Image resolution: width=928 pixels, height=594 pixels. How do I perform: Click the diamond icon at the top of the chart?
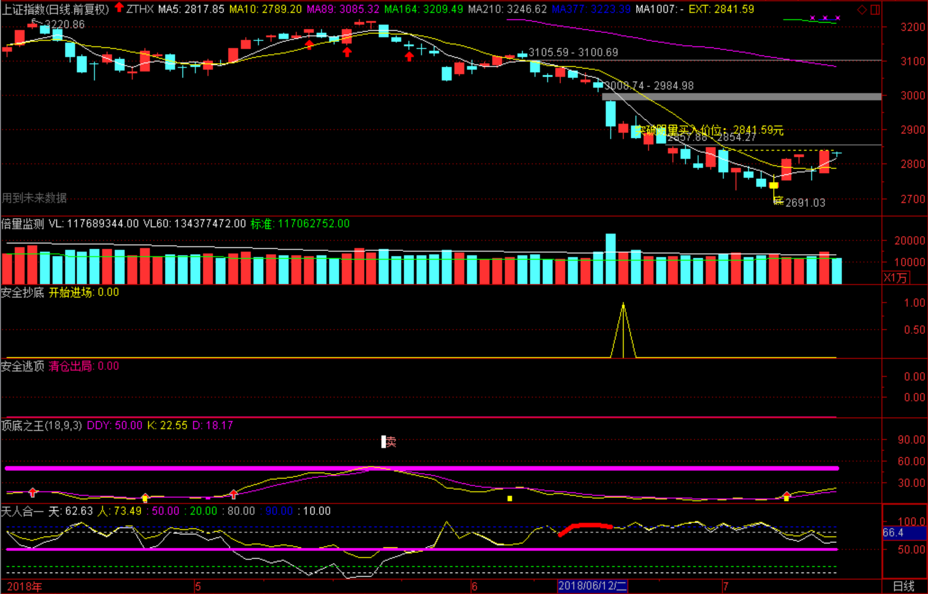pos(862,10)
